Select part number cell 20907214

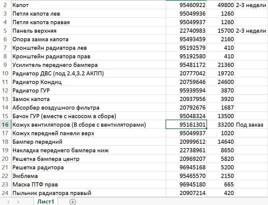[186, 193]
